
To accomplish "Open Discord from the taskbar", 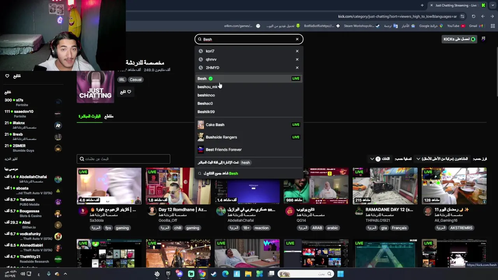I will [180, 274].
